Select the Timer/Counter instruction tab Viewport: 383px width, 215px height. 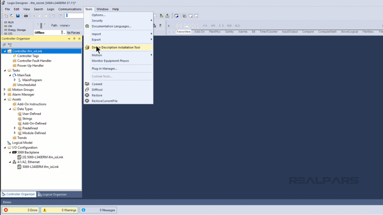click(268, 32)
